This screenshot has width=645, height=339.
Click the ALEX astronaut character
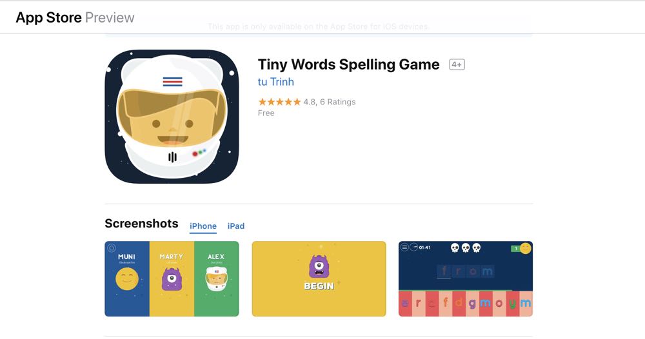216,278
